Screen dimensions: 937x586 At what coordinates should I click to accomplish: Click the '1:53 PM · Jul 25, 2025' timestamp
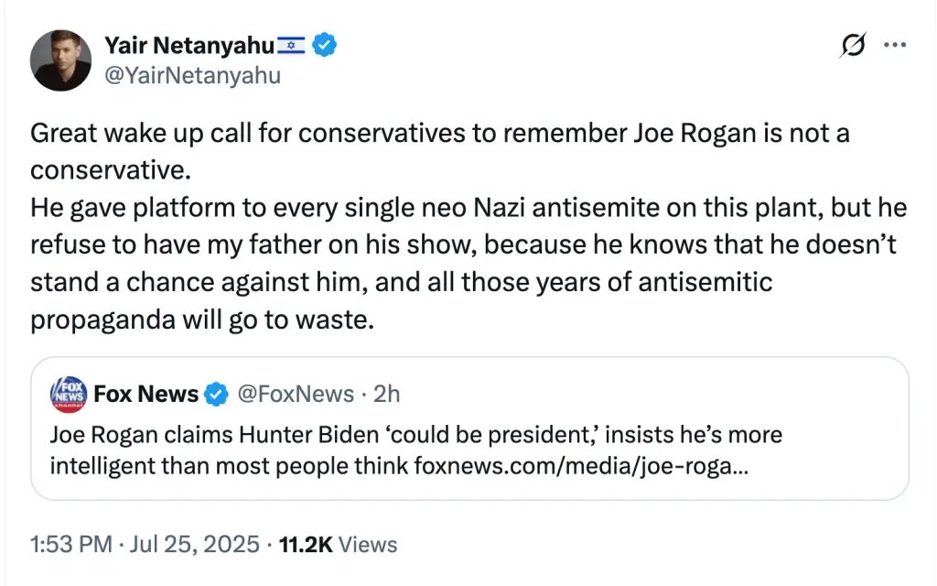point(145,544)
